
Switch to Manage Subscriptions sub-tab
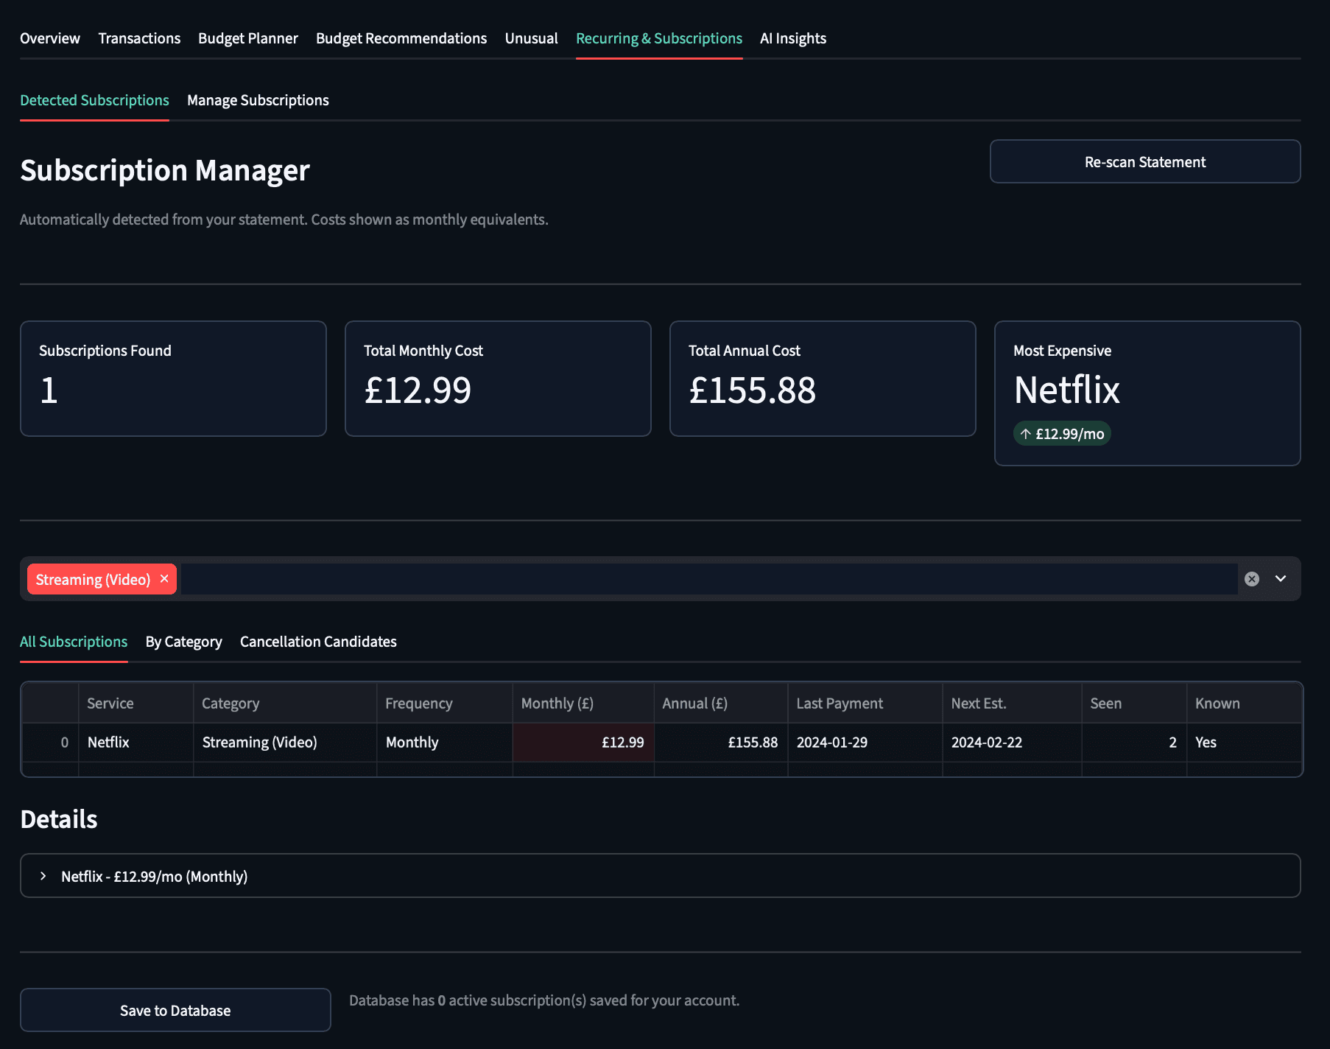pos(258,100)
